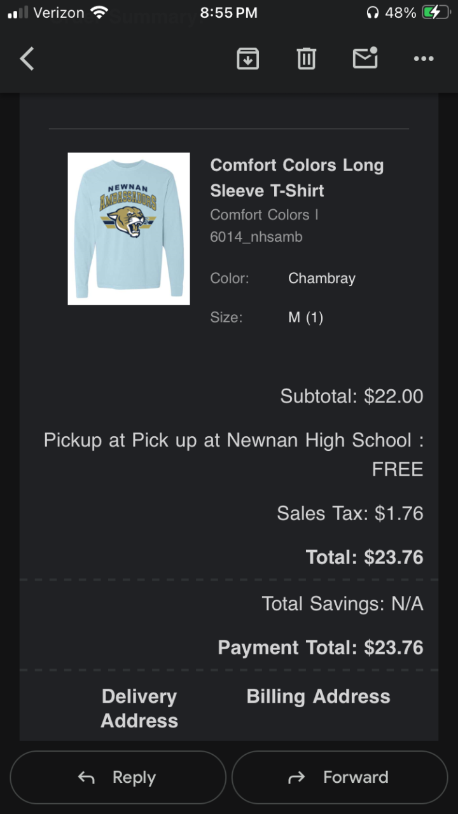Tap the cellular signal bars icon
This screenshot has height=814, width=458.
click(18, 13)
